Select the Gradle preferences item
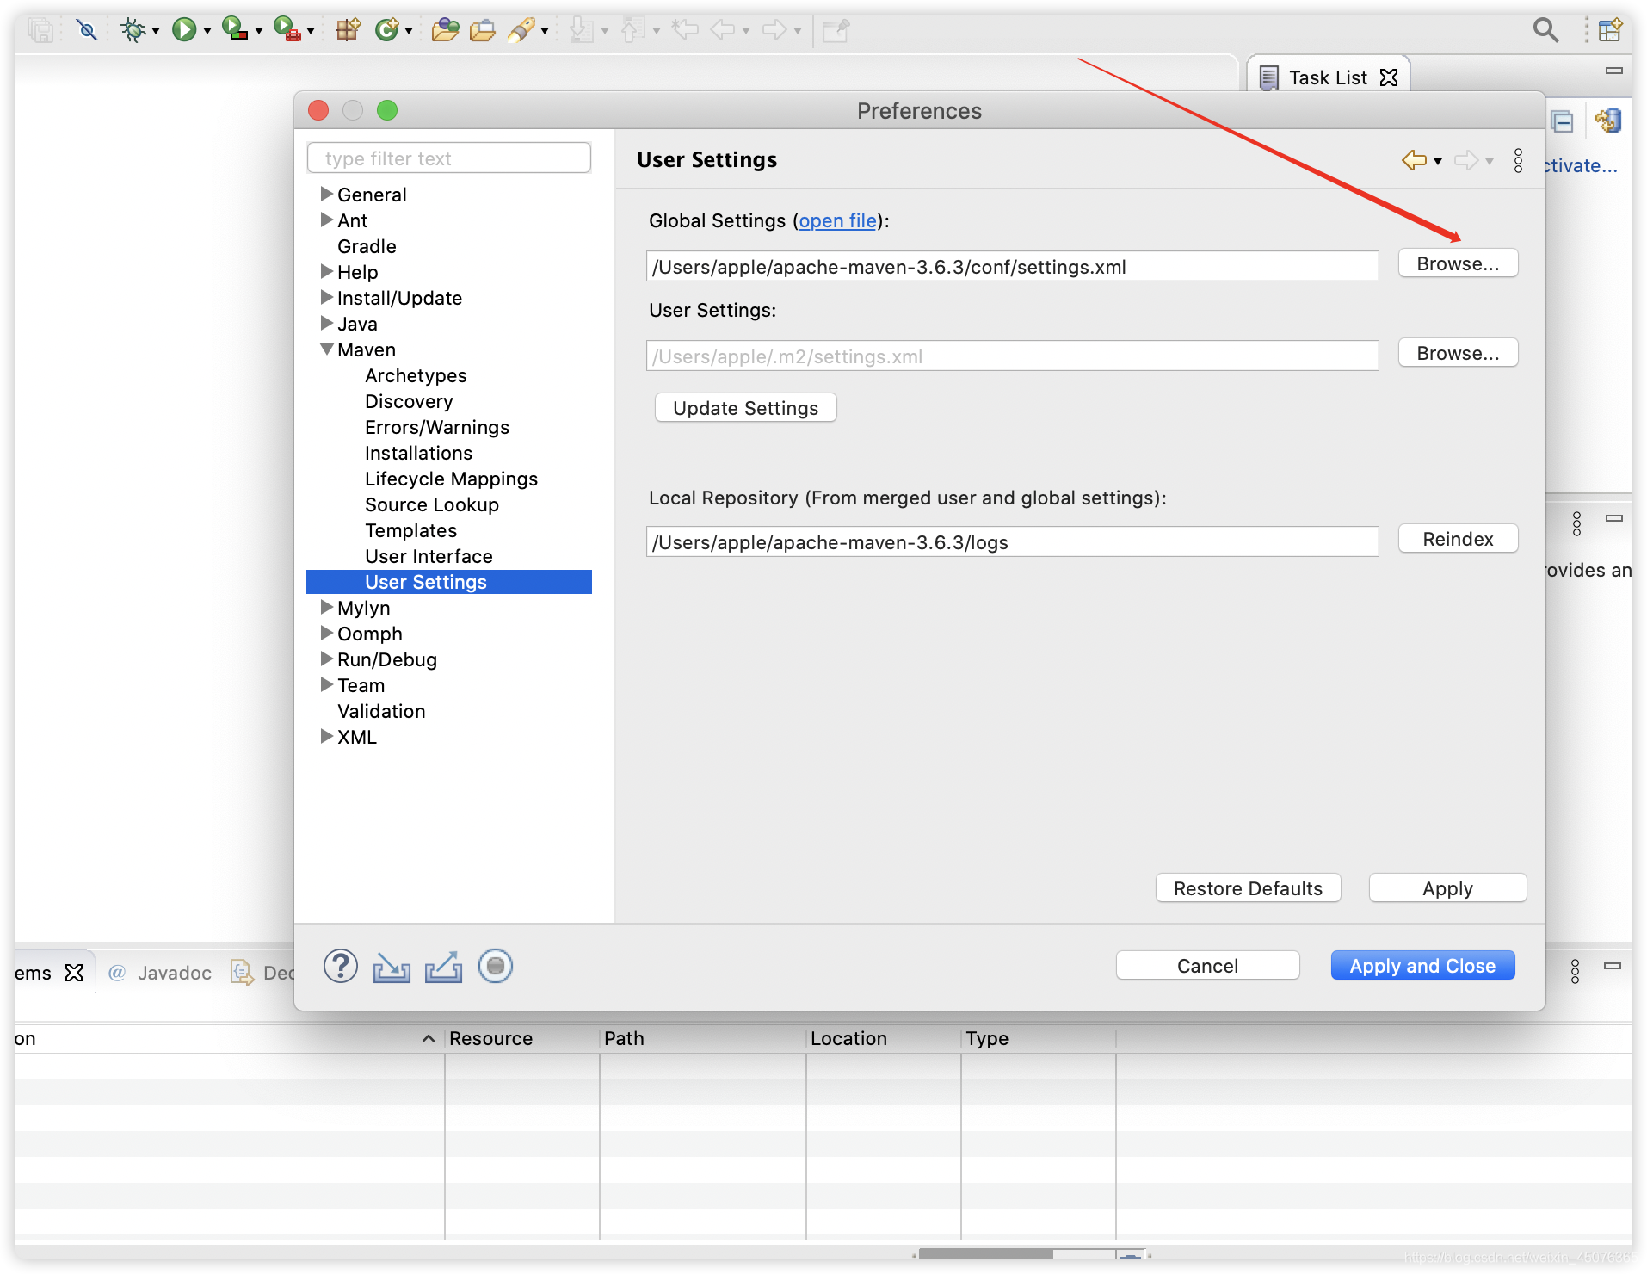 click(367, 246)
